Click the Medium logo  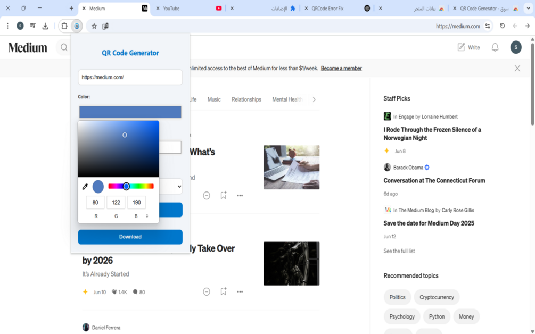pos(28,47)
